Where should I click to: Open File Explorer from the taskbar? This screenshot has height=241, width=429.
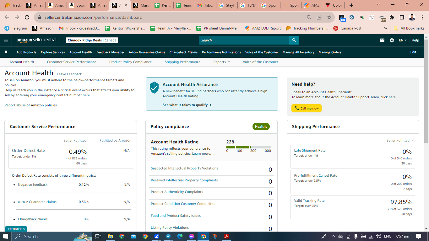coord(110,236)
